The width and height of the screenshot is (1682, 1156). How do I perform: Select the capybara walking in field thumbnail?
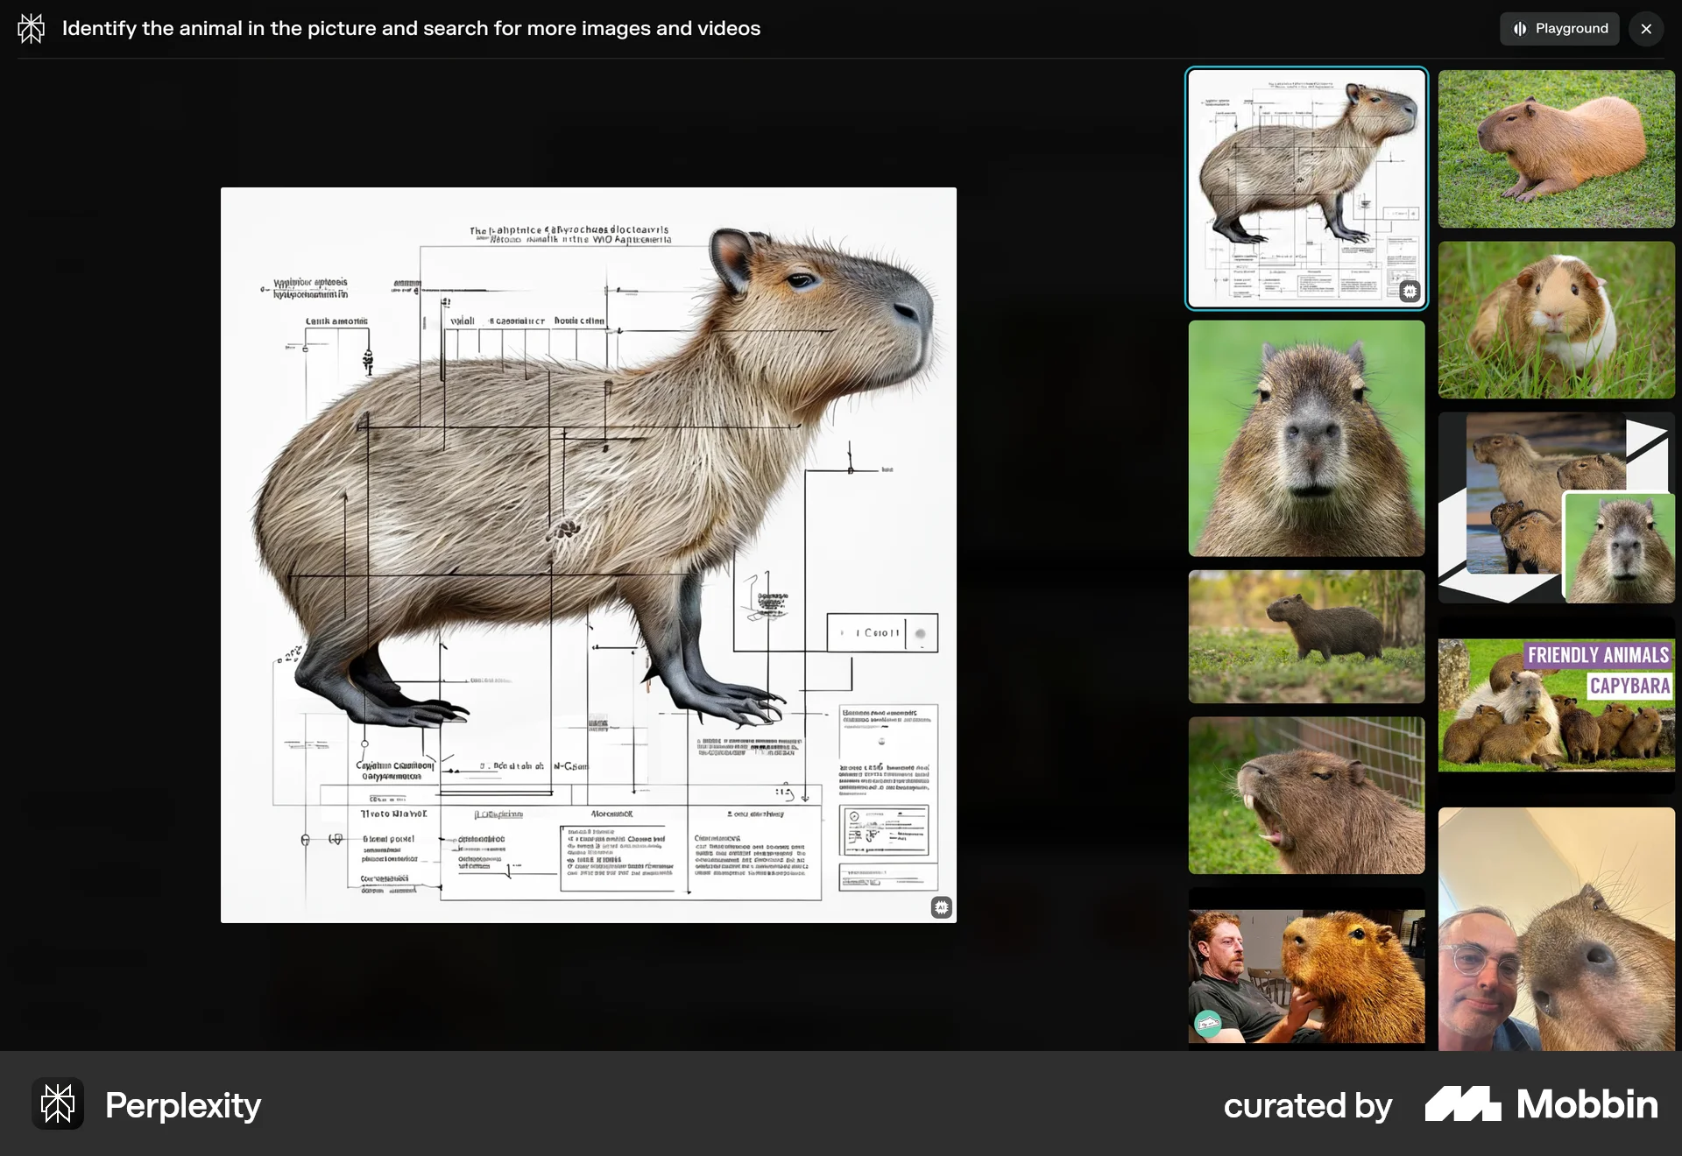[1305, 636]
